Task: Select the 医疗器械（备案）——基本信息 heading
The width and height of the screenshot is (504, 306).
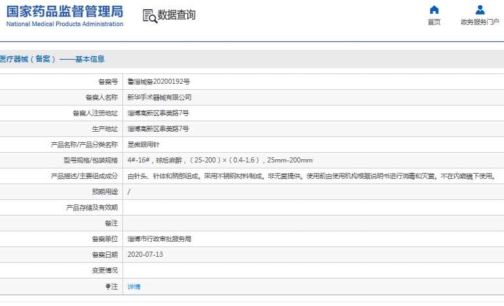Action: tap(52, 59)
